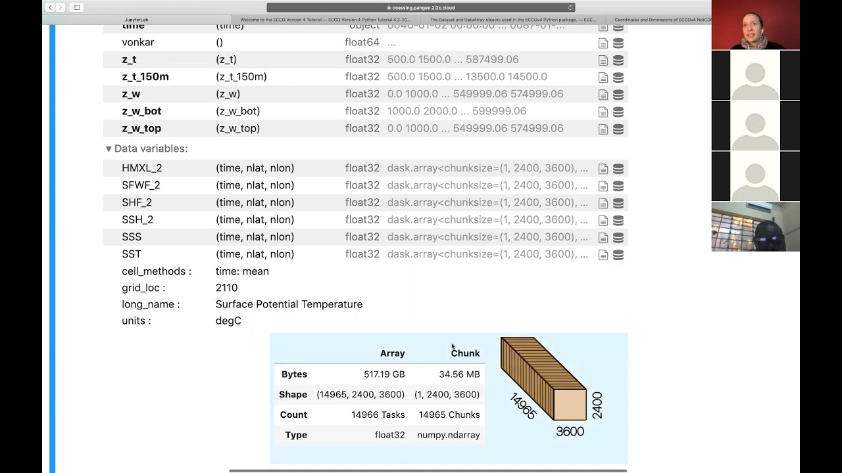Click the "14966 Tasks" count cell

378,415
